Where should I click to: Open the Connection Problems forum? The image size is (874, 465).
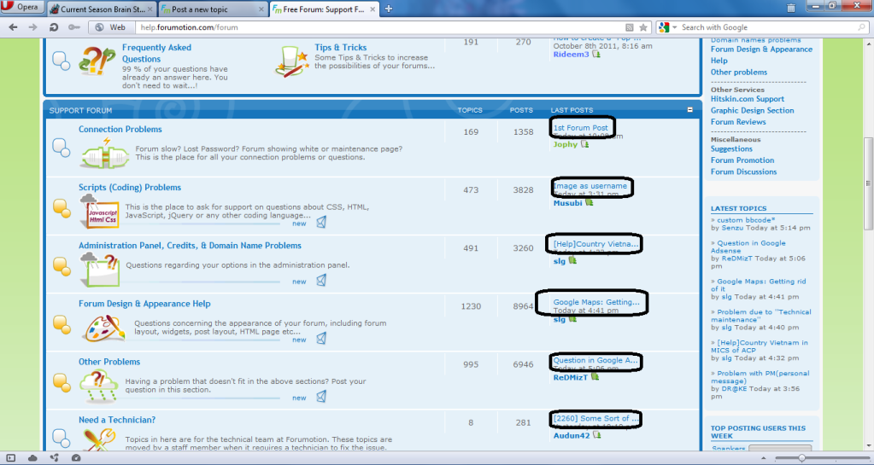[120, 129]
